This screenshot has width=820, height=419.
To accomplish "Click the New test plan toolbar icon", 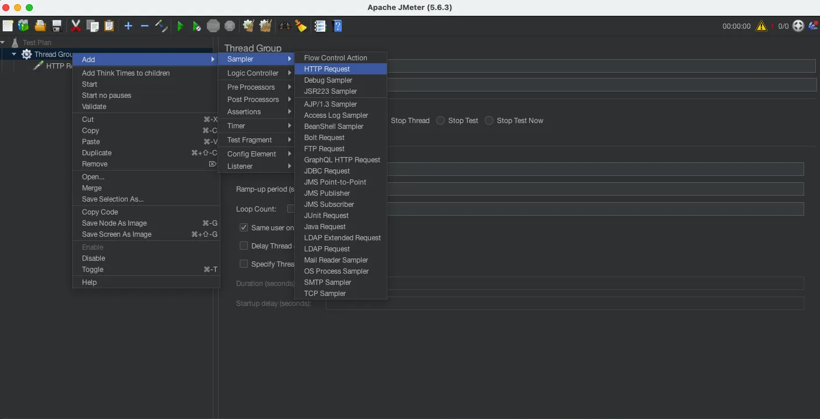I will tap(8, 26).
